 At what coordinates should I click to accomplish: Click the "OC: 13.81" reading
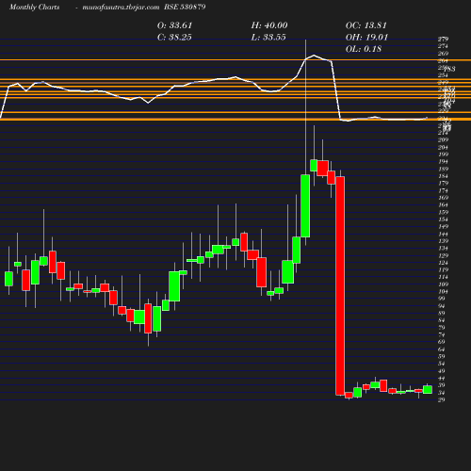coord(366,25)
